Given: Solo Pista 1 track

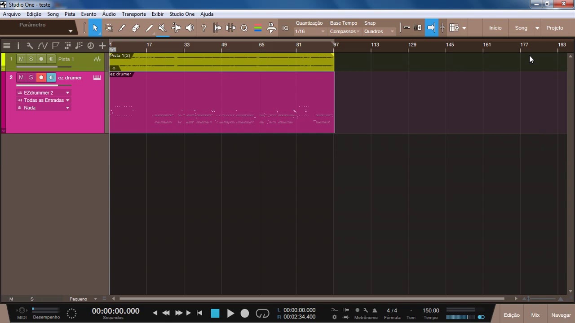Looking at the screenshot, I should coord(31,59).
